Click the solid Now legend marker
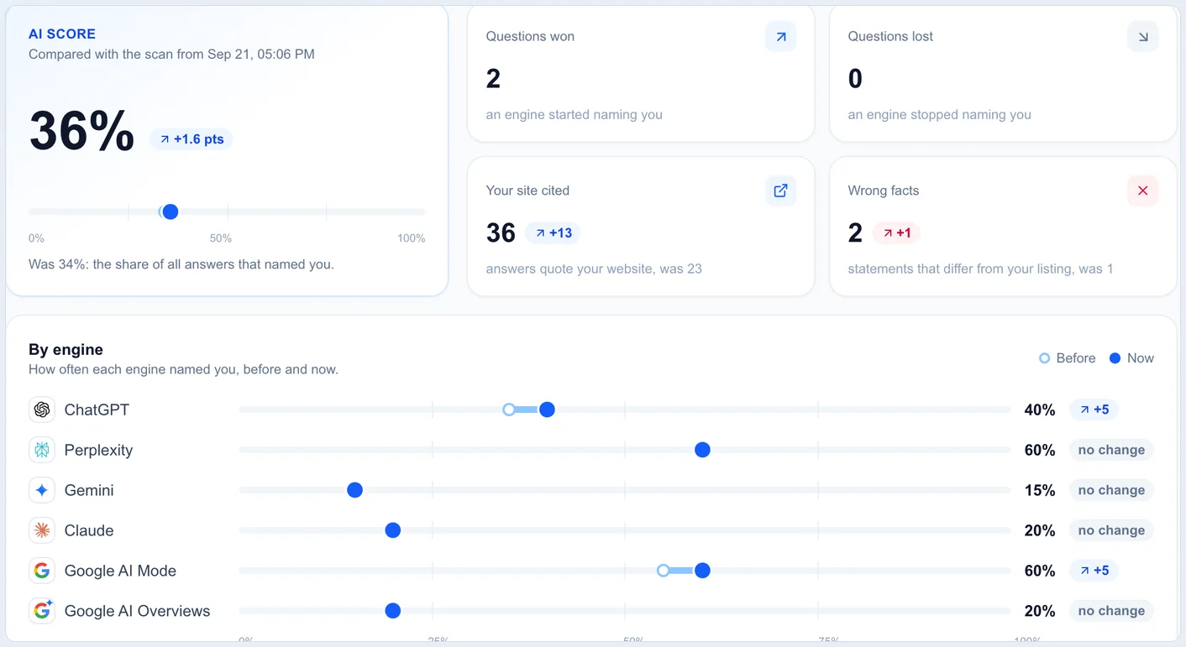 tap(1115, 358)
